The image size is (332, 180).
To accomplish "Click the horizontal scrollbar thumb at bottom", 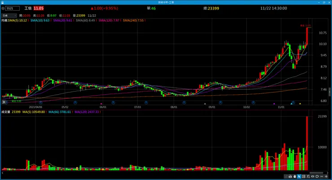I will click(317, 173).
